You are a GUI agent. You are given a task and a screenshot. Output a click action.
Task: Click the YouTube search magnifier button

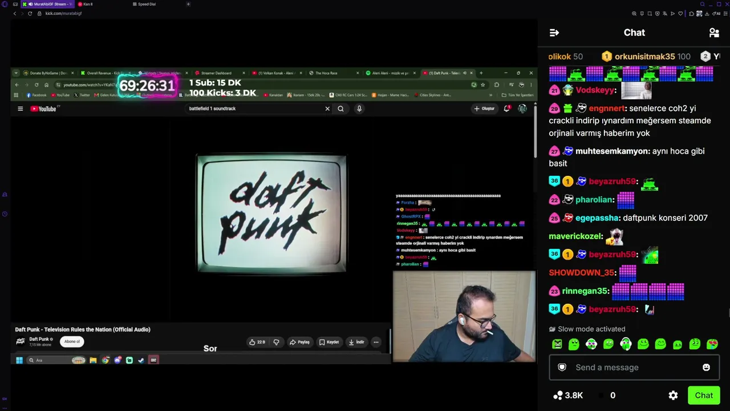tap(340, 108)
